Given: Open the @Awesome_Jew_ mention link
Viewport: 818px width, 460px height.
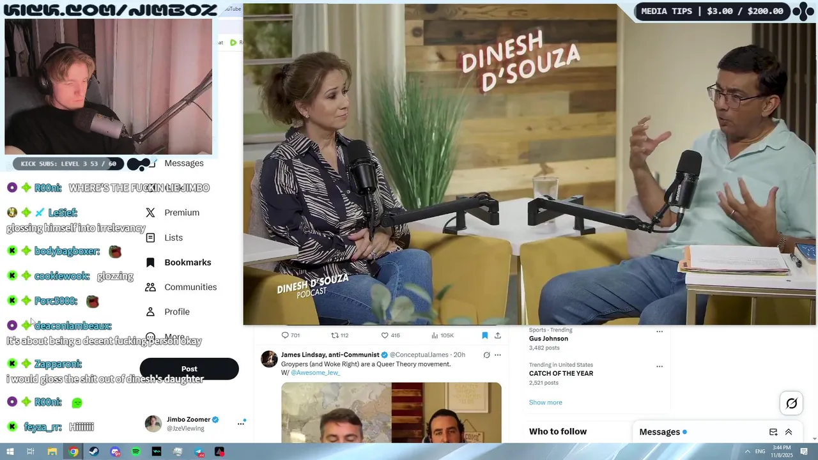Looking at the screenshot, I should pyautogui.click(x=315, y=372).
